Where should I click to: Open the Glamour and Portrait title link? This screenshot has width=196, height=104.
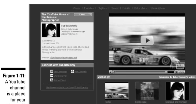pyautogui.click(x=176, y=102)
